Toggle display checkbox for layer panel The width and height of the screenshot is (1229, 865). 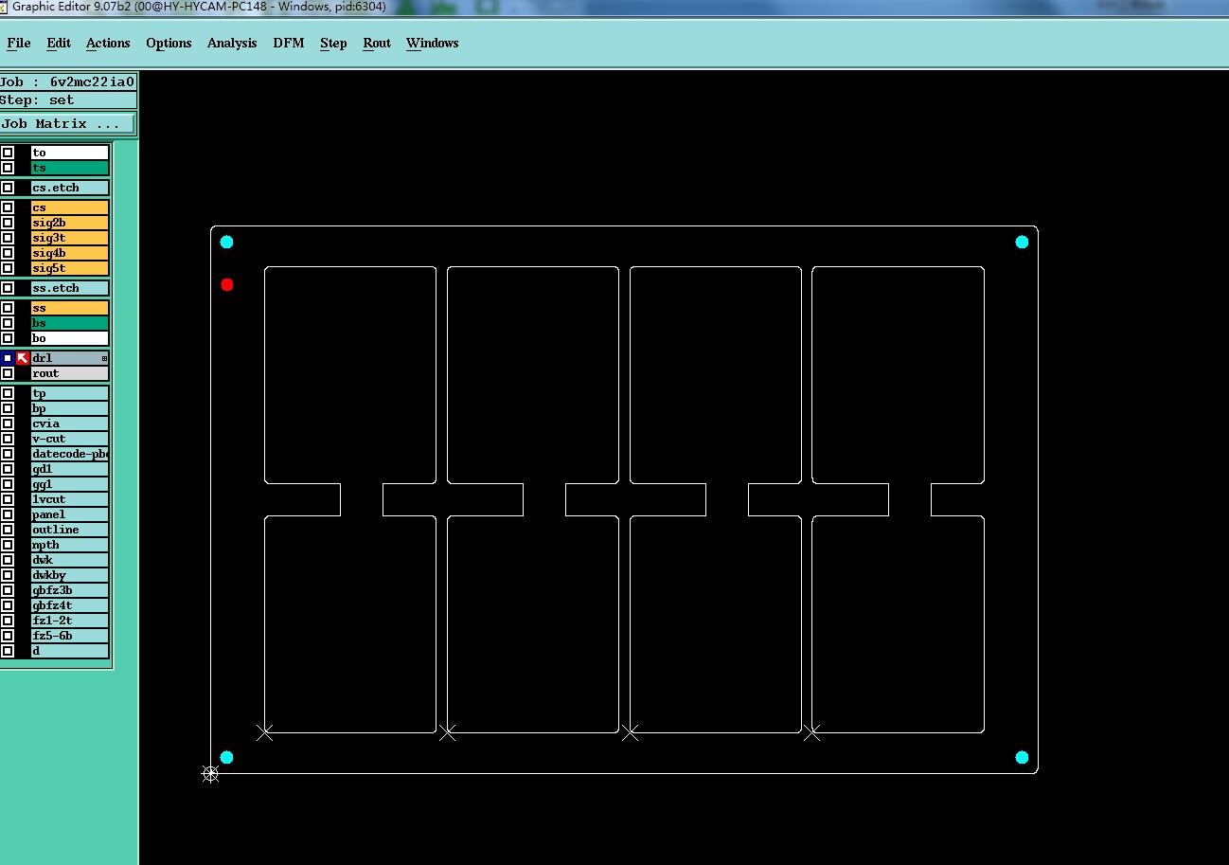click(x=8, y=514)
